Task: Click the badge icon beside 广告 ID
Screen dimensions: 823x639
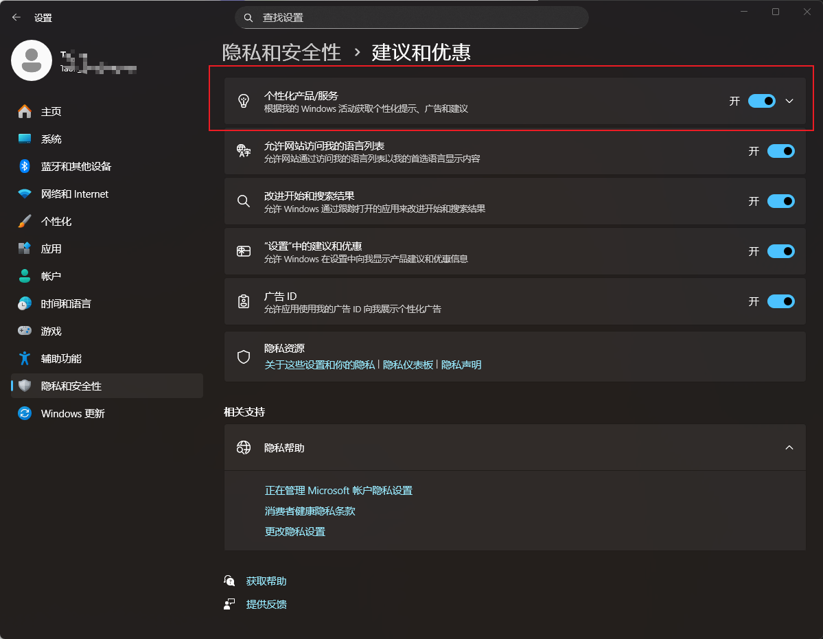Action: point(244,301)
